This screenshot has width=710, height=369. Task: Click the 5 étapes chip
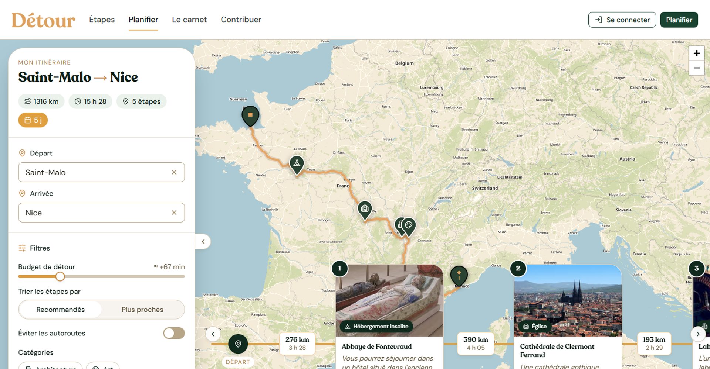pyautogui.click(x=142, y=101)
